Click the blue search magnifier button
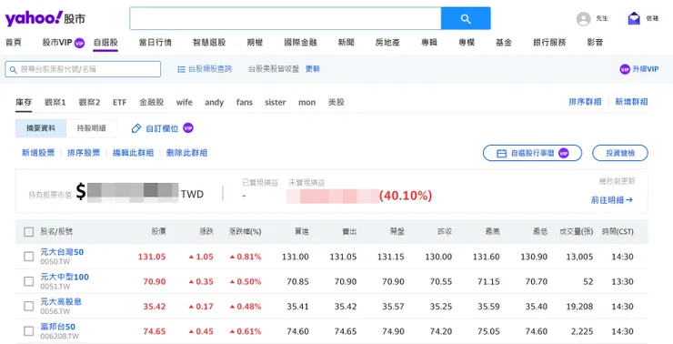This screenshot has width=673, height=344. pos(466,18)
